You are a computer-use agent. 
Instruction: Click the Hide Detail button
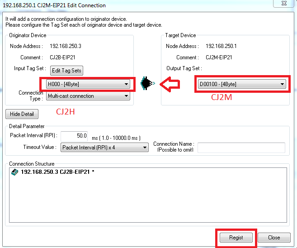22,114
